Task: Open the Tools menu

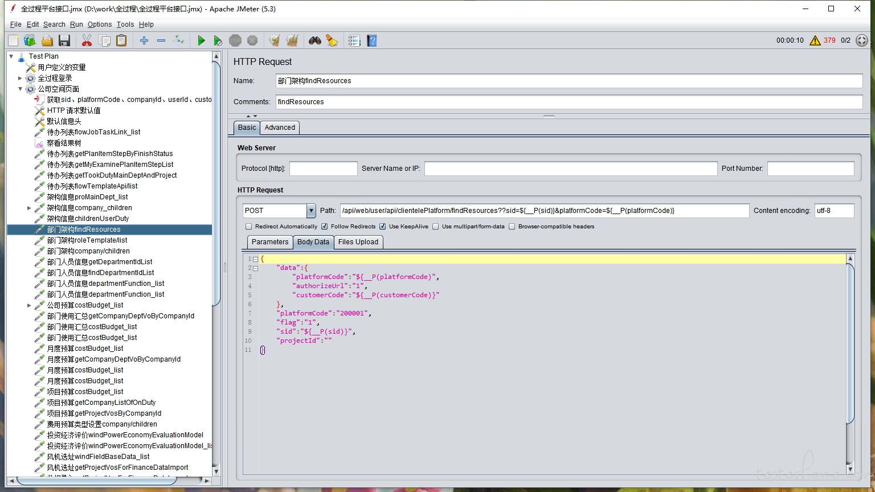Action: click(x=125, y=24)
